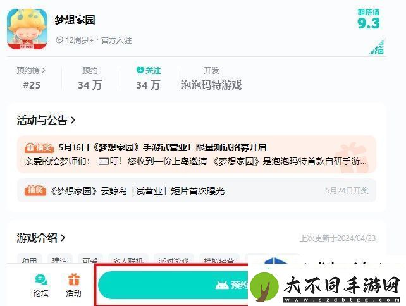Screen dimensions: 406x306
Task: Select the 多人联机 tag
Action: pos(128,259)
